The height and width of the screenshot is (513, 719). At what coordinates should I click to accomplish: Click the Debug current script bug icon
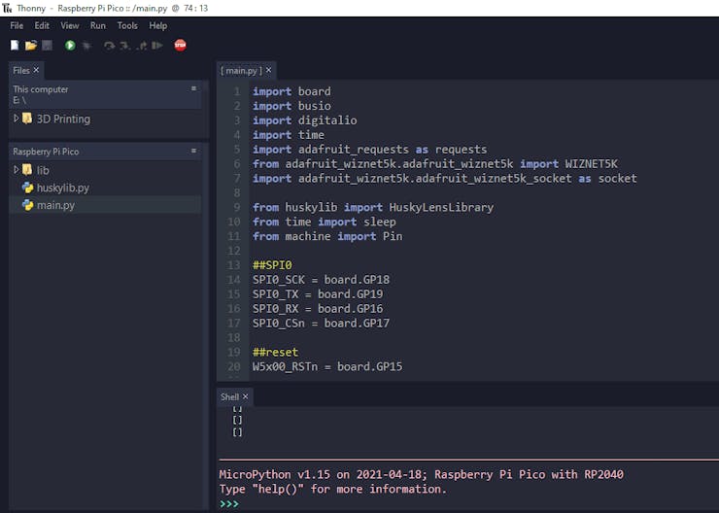[x=86, y=46]
